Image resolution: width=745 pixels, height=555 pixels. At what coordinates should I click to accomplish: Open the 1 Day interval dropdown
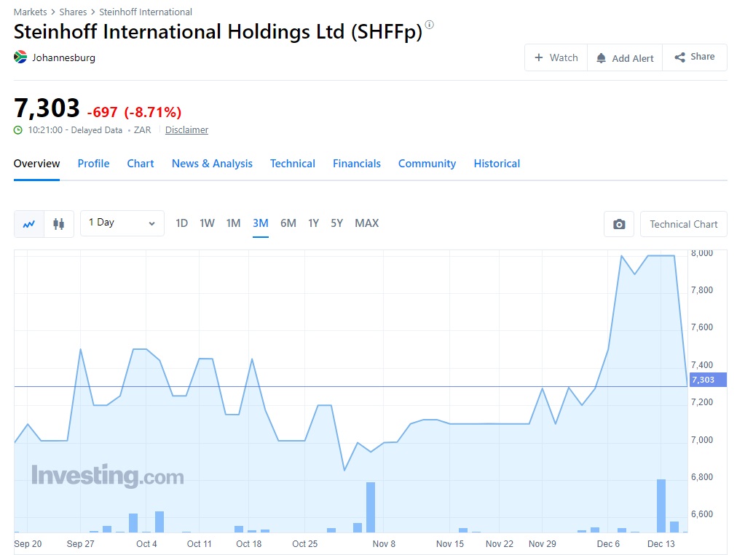122,223
